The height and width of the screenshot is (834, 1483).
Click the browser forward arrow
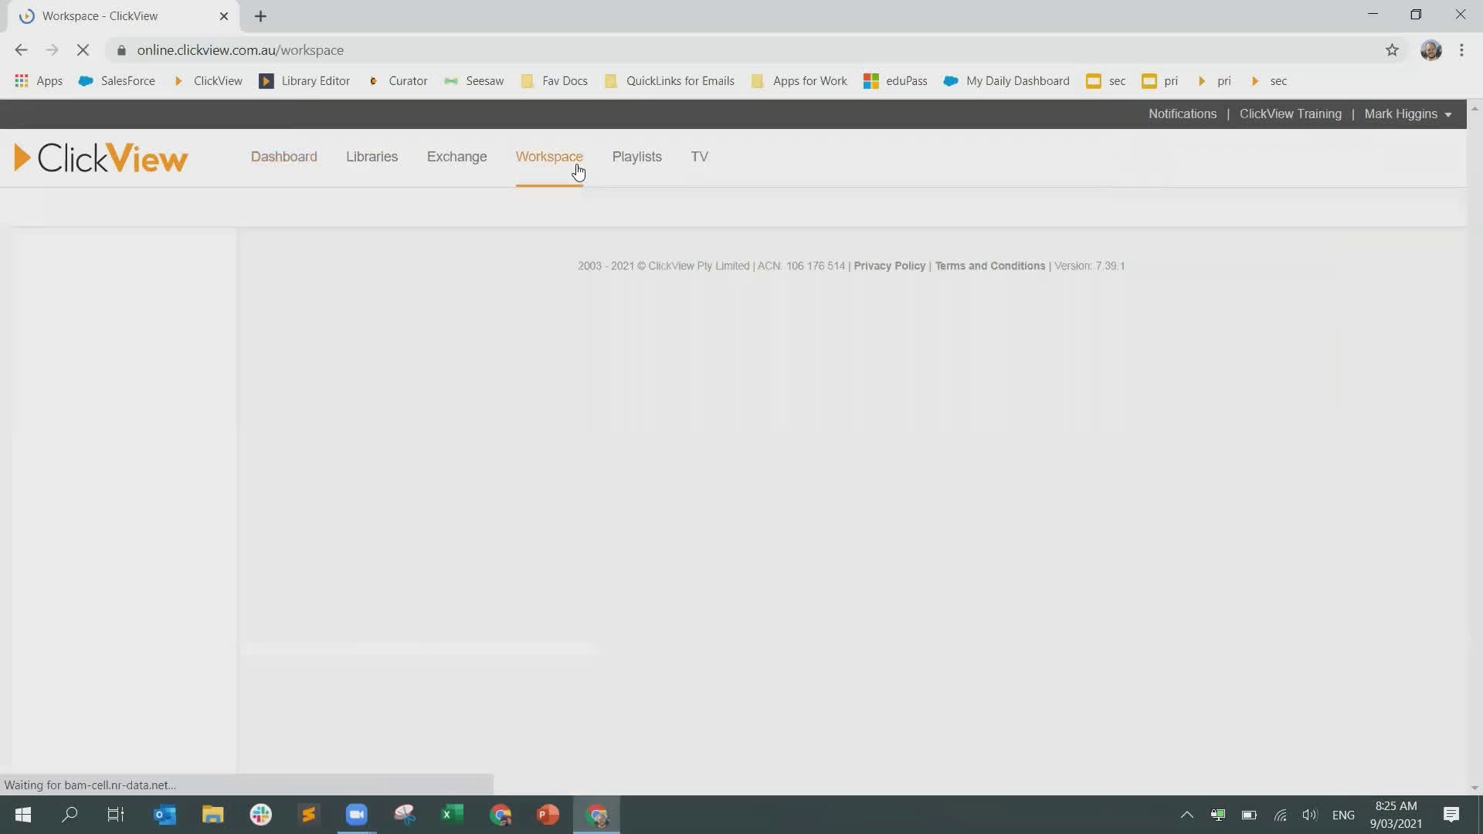(52, 50)
